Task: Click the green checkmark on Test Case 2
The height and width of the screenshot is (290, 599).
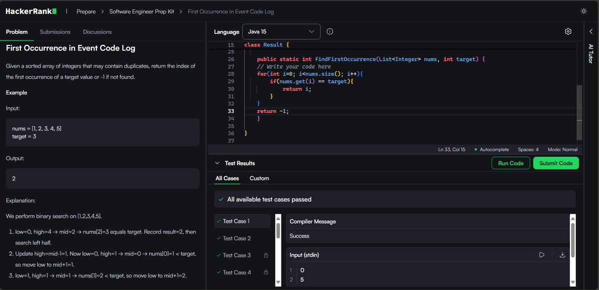Action: (220, 238)
